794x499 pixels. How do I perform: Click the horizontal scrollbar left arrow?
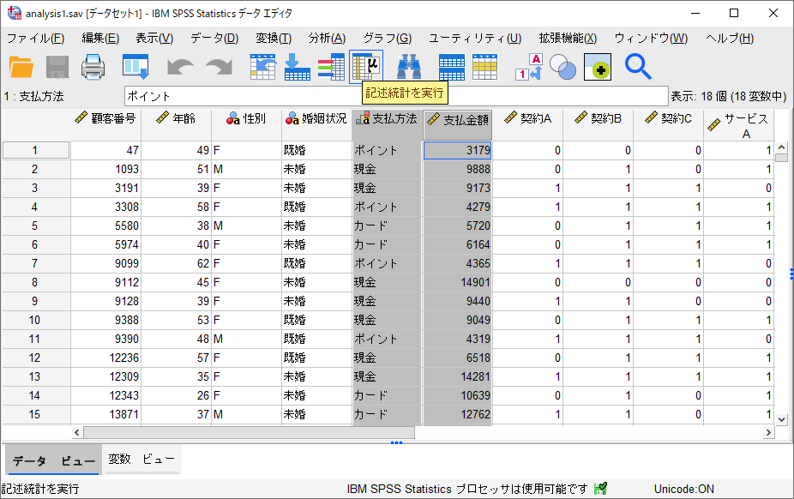pos(77,432)
